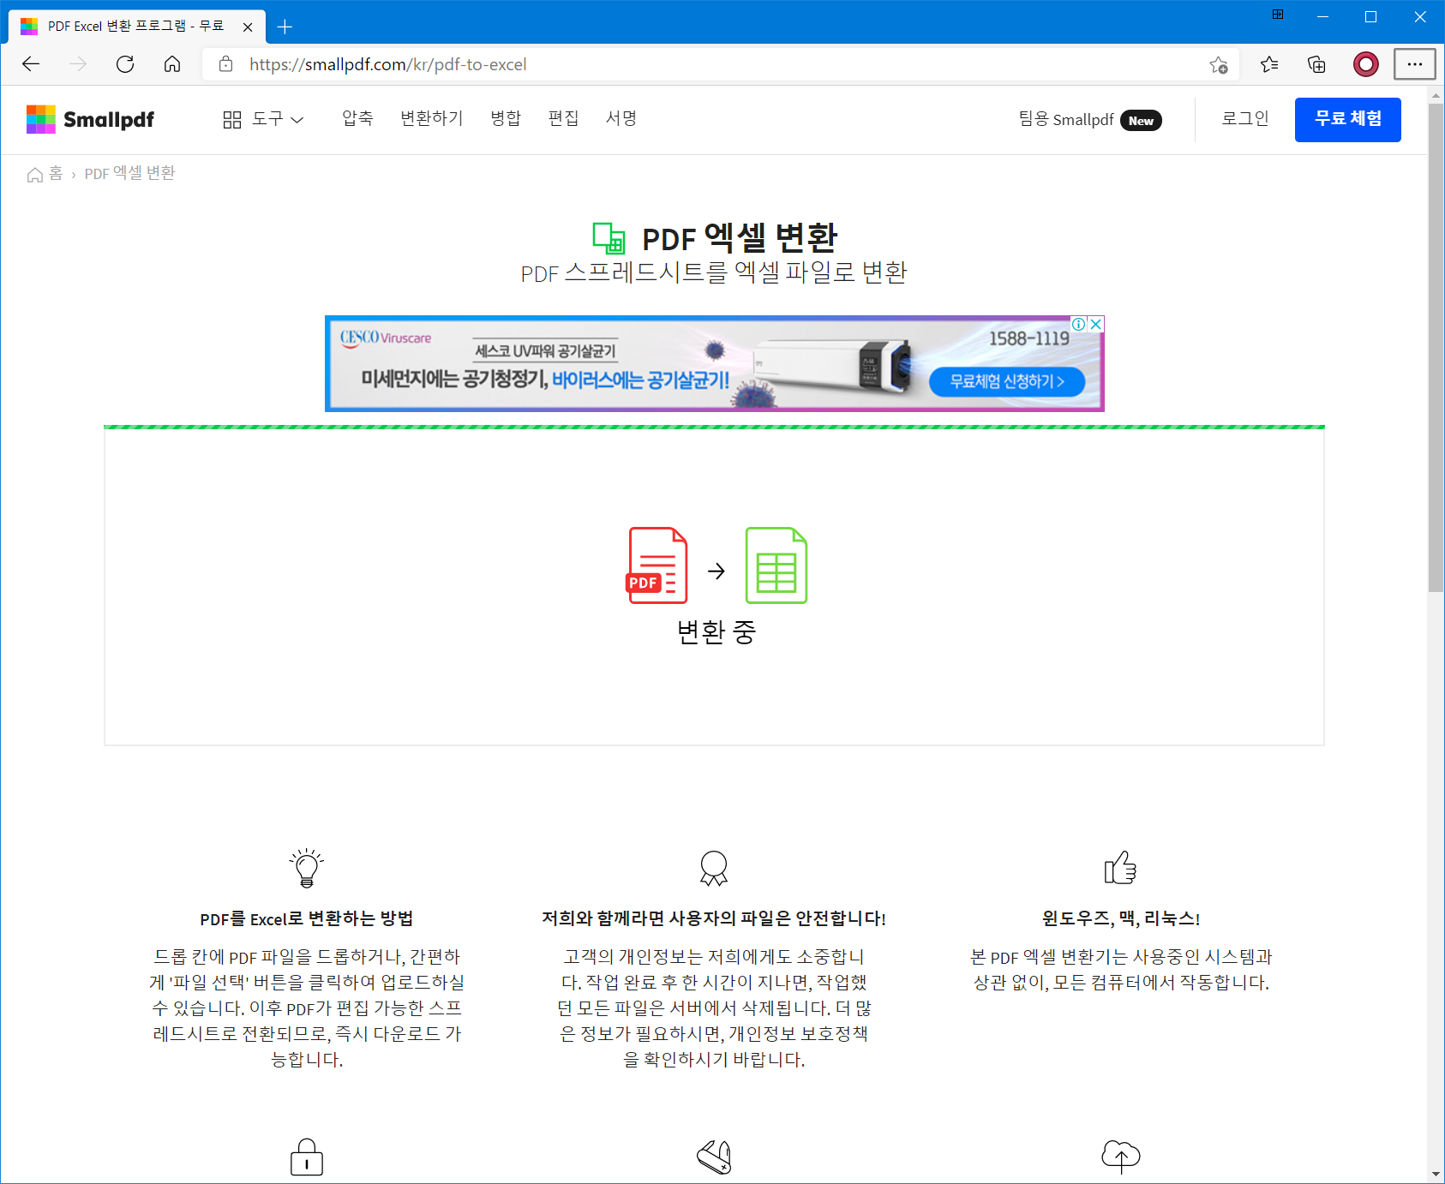Open the 변환하기 menu item
The width and height of the screenshot is (1445, 1184).
432,118
